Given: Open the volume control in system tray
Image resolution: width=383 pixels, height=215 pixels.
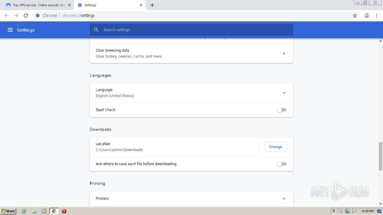Looking at the screenshot, I should [x=340, y=211].
